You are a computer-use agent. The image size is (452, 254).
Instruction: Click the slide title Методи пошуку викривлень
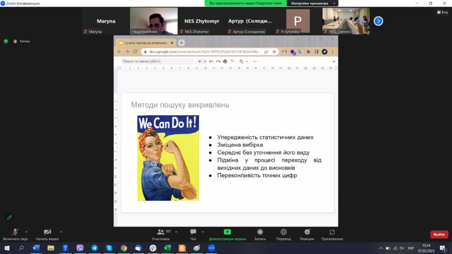(180, 105)
